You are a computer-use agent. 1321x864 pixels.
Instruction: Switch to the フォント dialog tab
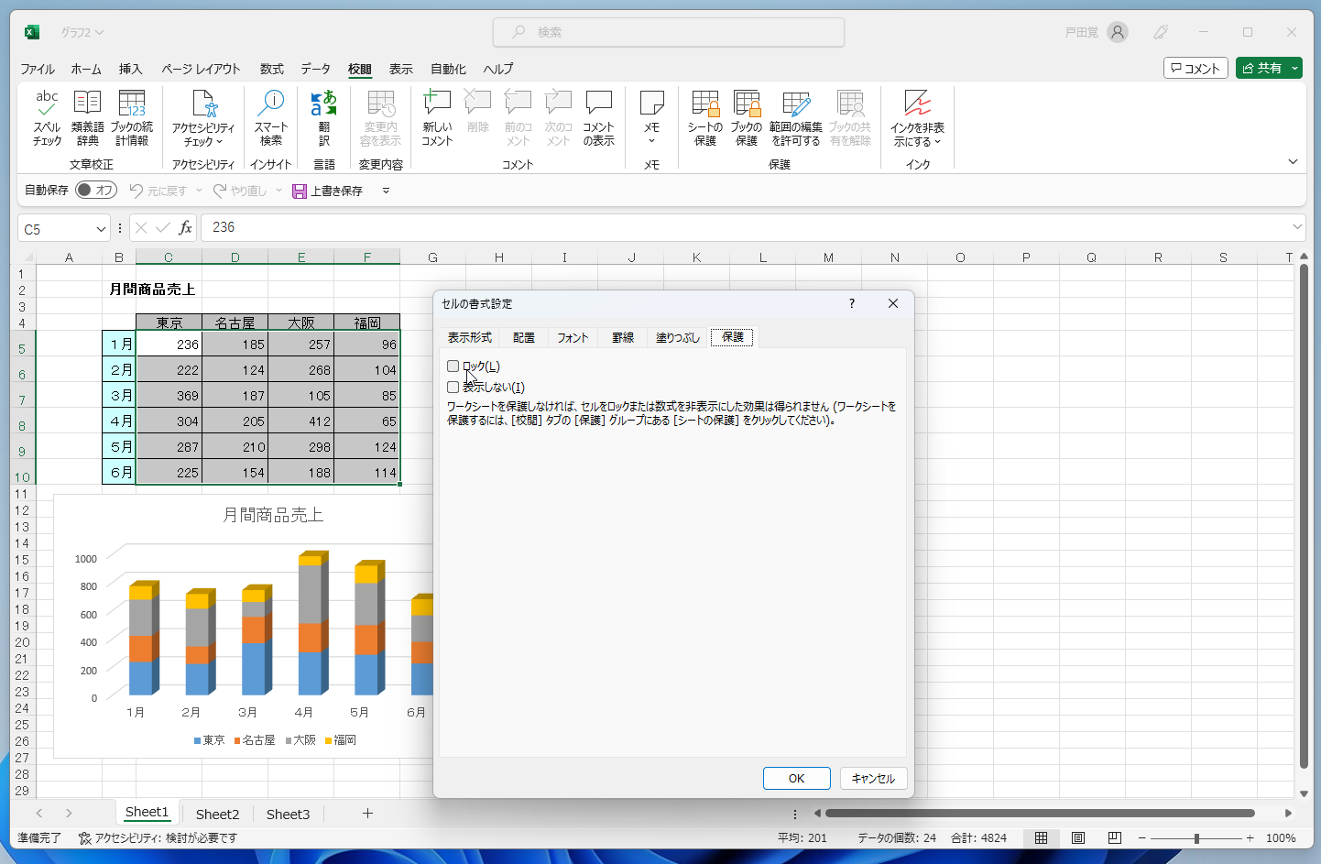pos(573,337)
